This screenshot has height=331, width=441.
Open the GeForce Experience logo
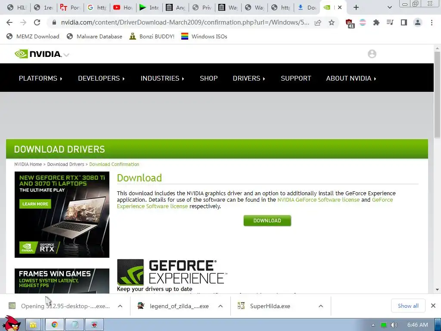coord(171,272)
